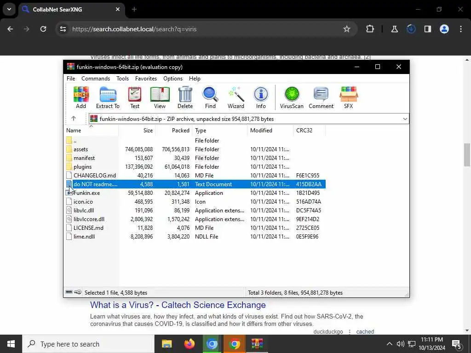Select the libvlc.dll file
This screenshot has height=353, width=471.
[x=195, y=210]
